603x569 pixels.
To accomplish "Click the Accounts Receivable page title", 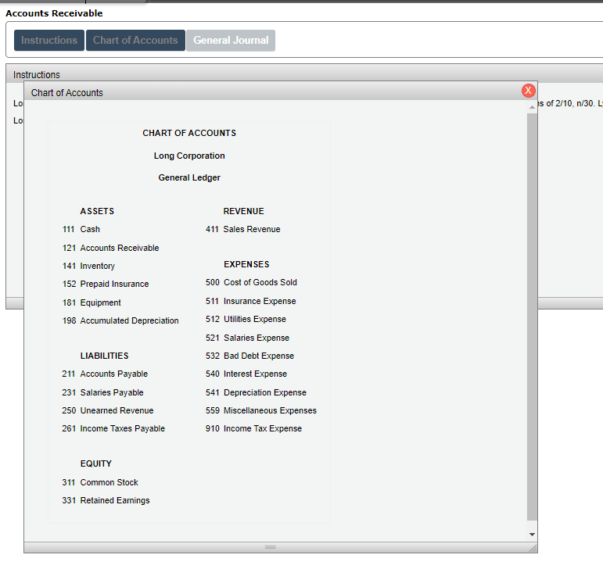I will 54,13.
